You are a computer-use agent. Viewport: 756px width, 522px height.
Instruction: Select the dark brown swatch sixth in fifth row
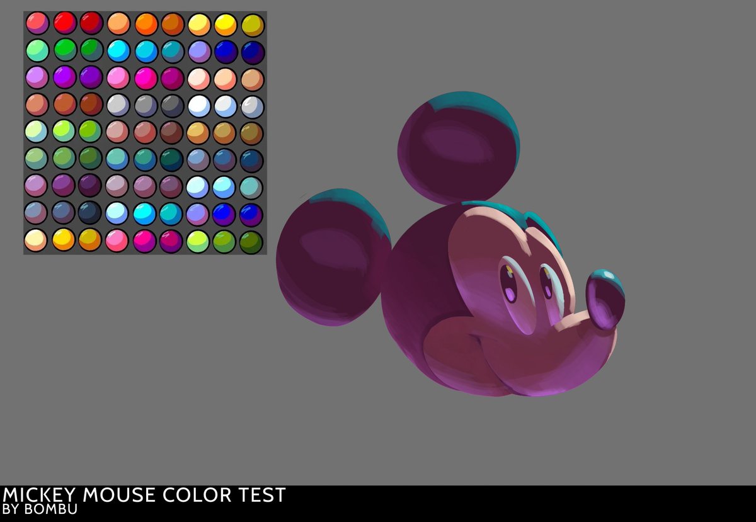click(x=171, y=132)
